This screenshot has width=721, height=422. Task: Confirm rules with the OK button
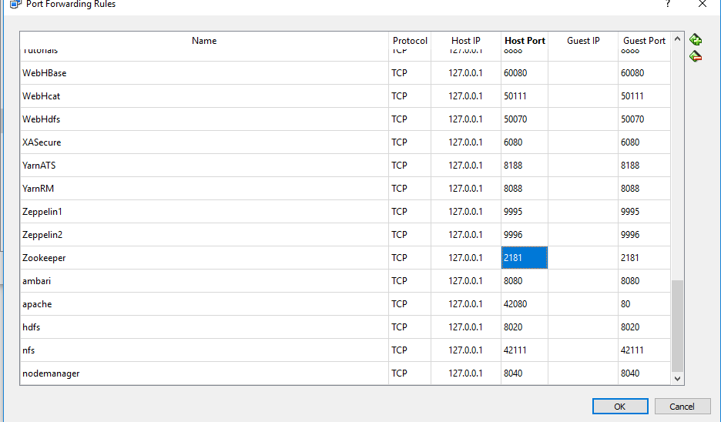620,407
